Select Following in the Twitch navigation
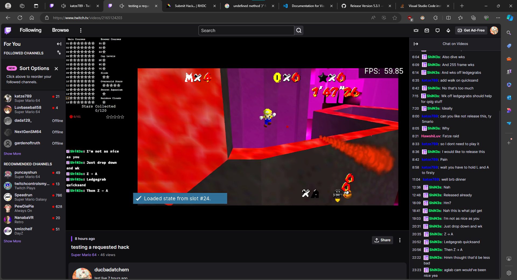This screenshot has width=517, height=280. coord(31,30)
